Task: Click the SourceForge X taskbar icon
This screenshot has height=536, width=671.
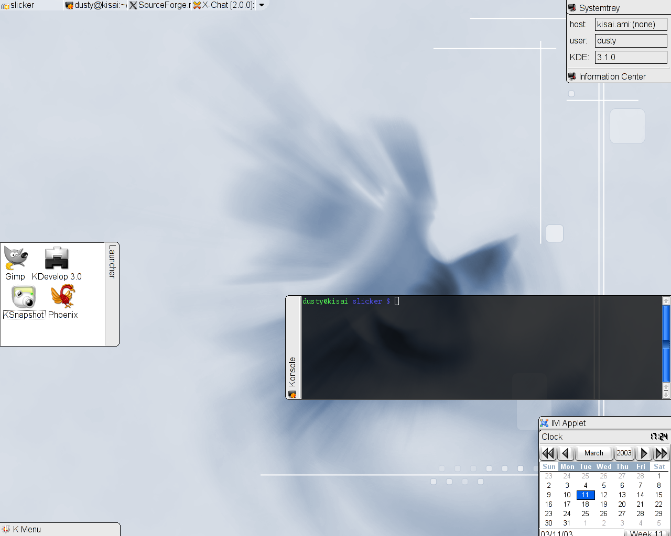Action: coord(133,5)
